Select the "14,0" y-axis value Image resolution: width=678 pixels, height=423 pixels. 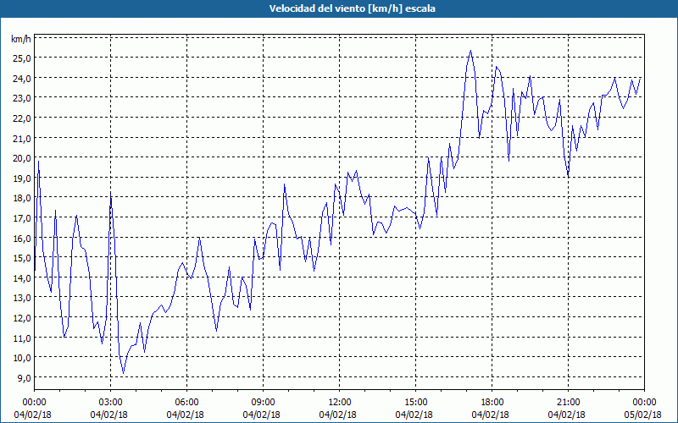(22, 277)
